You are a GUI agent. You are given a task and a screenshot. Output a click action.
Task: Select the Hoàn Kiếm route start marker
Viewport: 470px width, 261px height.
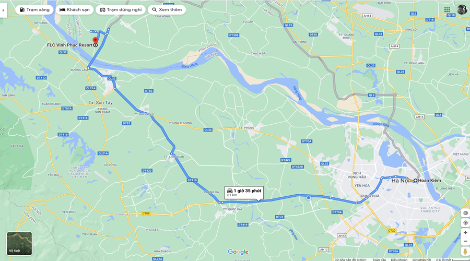click(416, 181)
